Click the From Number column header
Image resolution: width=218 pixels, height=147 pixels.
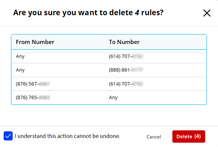[35, 42]
